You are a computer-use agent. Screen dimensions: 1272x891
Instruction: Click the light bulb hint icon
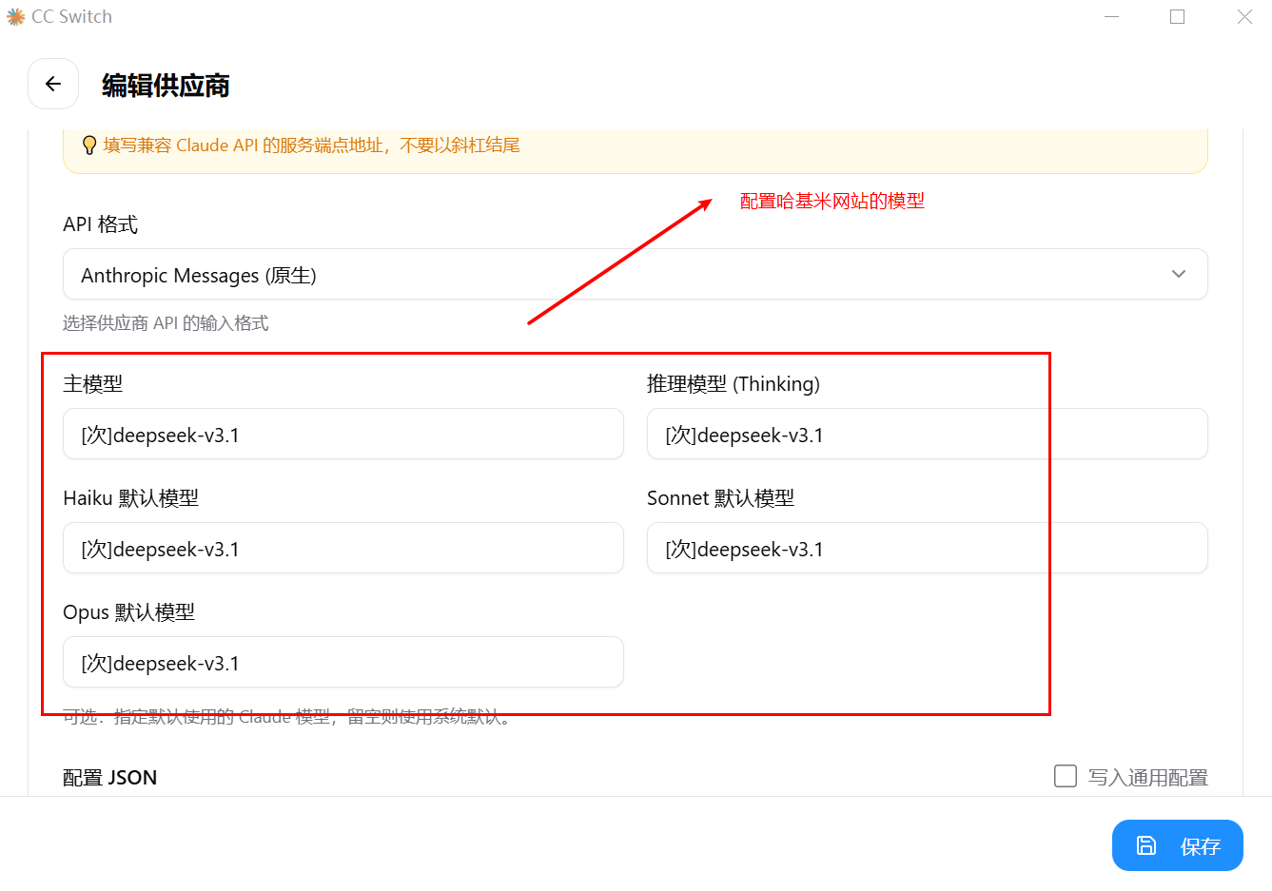click(x=89, y=145)
